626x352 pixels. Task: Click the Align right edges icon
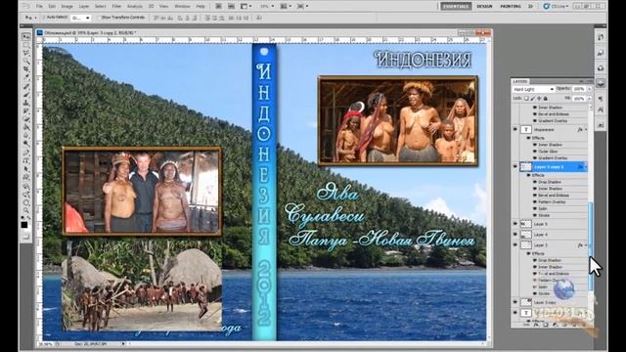(195, 18)
